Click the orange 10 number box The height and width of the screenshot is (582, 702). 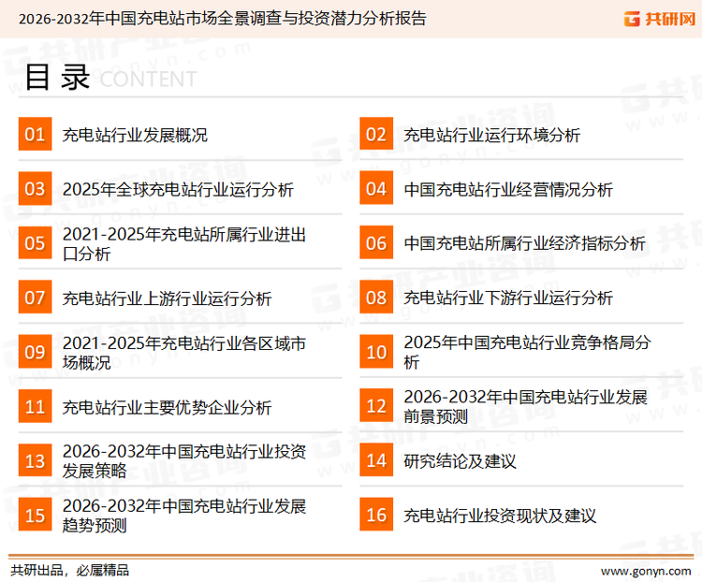point(376,352)
